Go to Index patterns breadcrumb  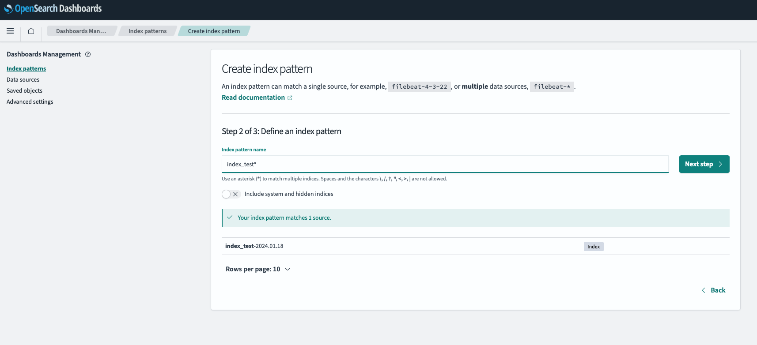pos(148,31)
